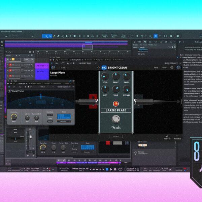The height and width of the screenshot is (202, 202).
Task: Switch to 3 - Vocoder tab in Vocal Tune window
Action: (46, 83)
